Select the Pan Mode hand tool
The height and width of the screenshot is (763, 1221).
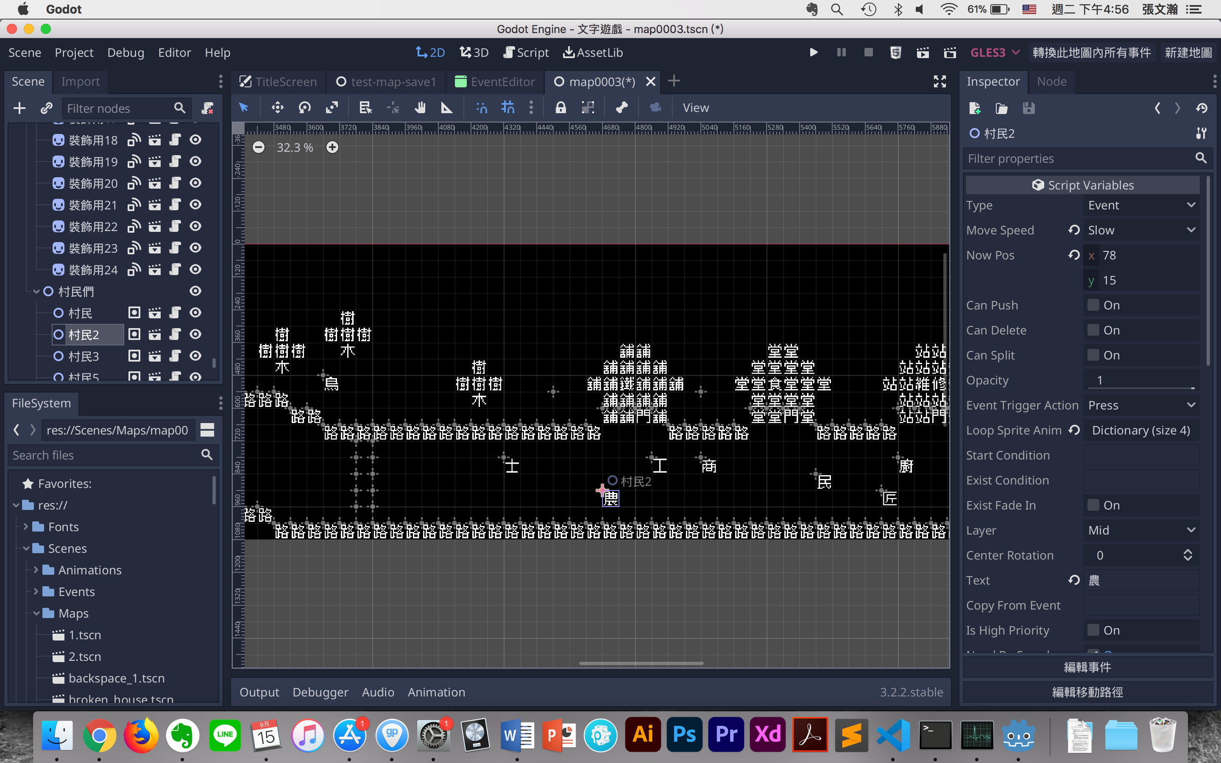tap(420, 108)
